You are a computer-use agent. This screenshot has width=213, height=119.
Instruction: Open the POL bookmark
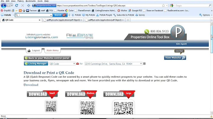pos(50,11)
